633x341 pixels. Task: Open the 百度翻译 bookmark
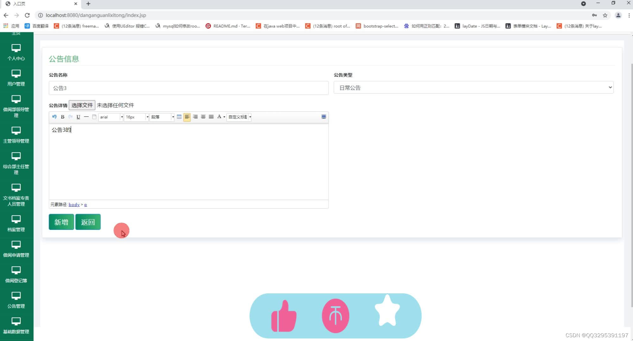37,26
